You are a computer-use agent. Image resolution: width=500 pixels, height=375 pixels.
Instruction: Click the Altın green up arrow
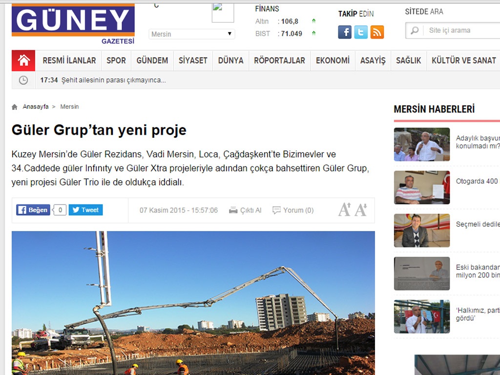click(x=314, y=21)
